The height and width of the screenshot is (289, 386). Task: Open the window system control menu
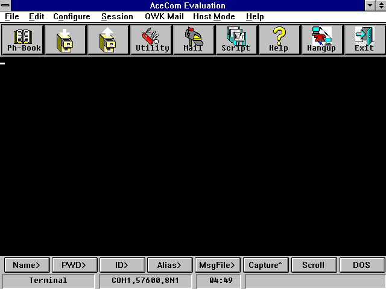tap(5, 5)
